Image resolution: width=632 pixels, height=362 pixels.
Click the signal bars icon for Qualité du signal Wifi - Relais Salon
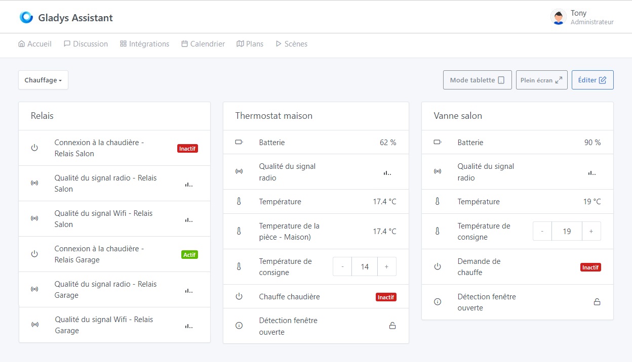(x=188, y=219)
